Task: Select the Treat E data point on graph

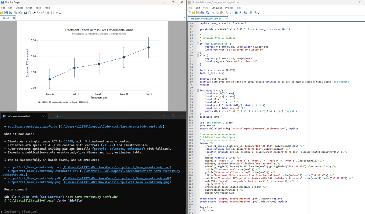Action: [x=148, y=47]
